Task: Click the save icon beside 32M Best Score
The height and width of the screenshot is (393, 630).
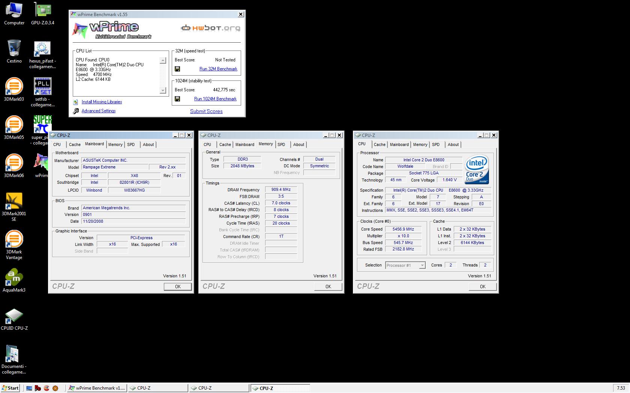Action: (x=177, y=69)
